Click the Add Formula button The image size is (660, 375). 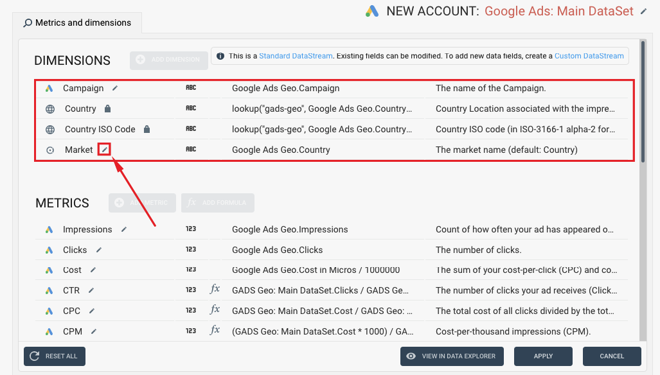coord(218,203)
